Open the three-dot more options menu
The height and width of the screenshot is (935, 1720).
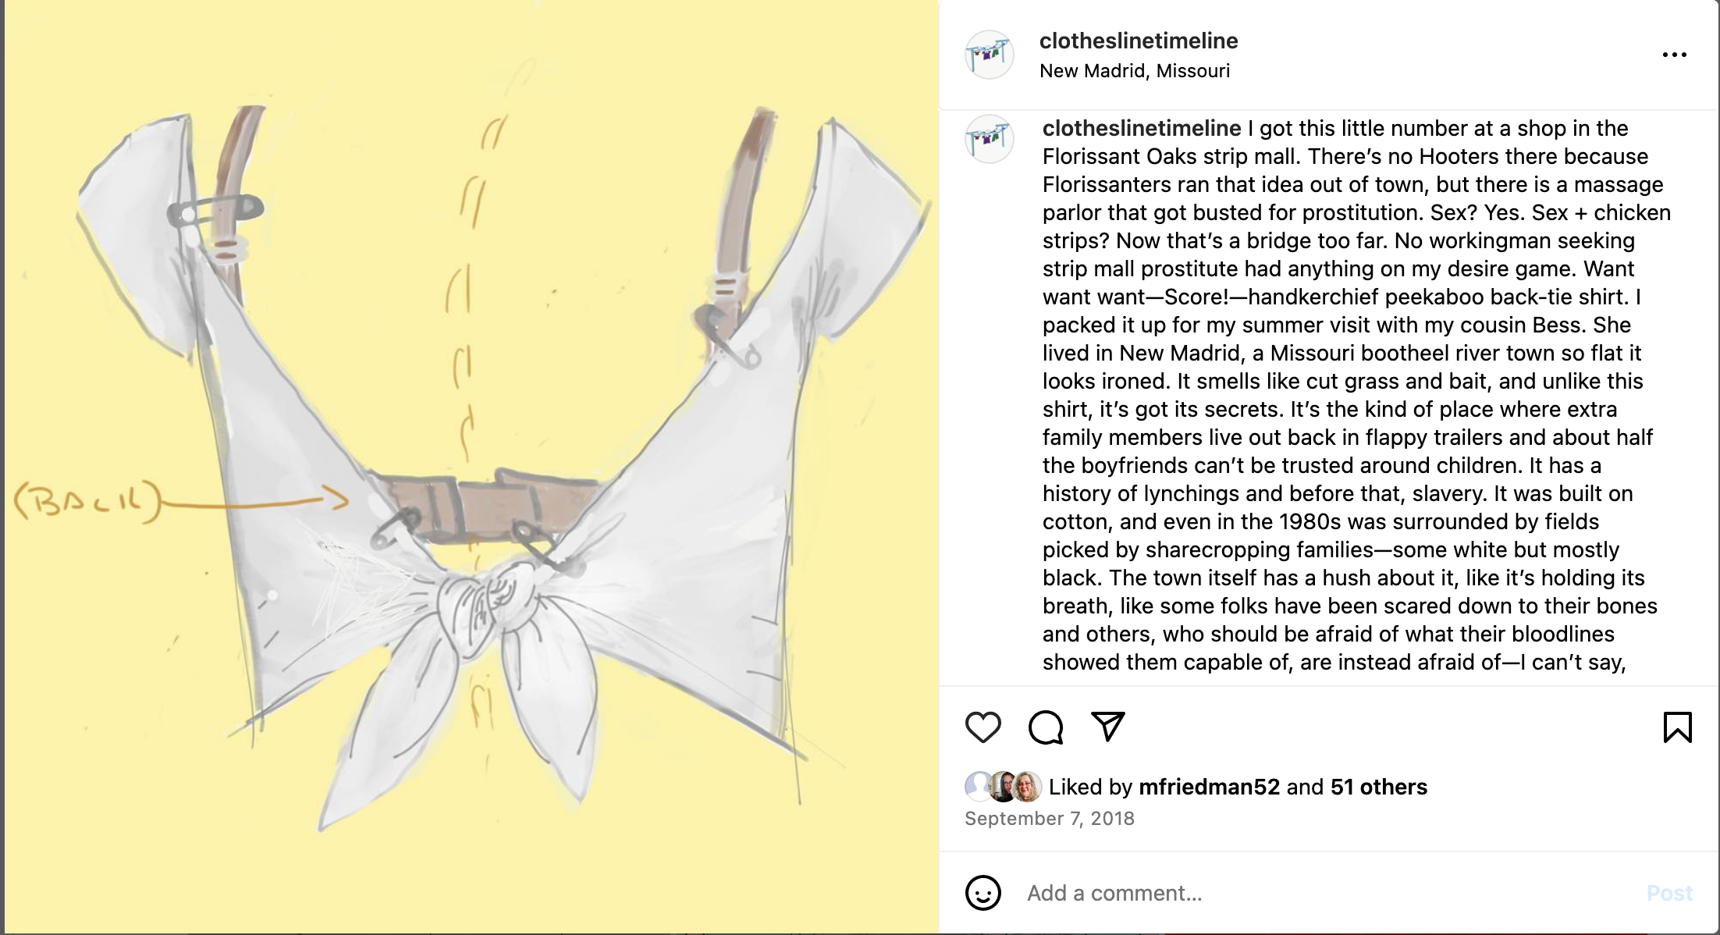1674,55
